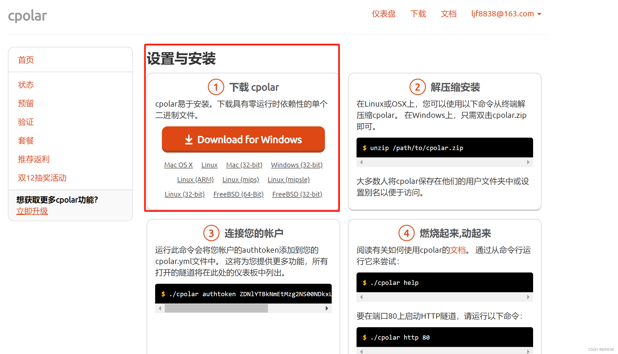Go to 下载 navigation item

pyautogui.click(x=418, y=14)
